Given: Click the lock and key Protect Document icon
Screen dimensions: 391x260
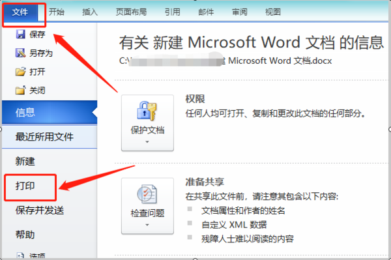Looking at the screenshot, I should (147, 111).
